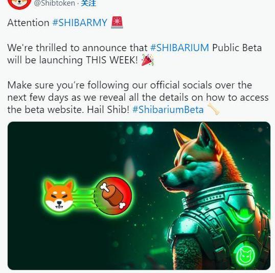Open the Shiba Inu profile avatar
The height and width of the screenshot is (273, 275).
19,4
